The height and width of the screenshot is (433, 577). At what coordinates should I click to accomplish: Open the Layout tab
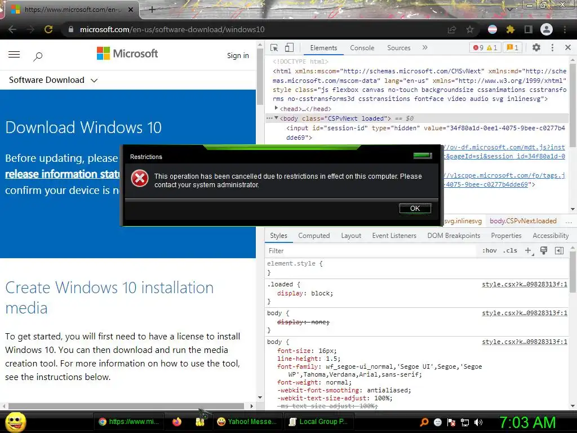pyautogui.click(x=351, y=236)
